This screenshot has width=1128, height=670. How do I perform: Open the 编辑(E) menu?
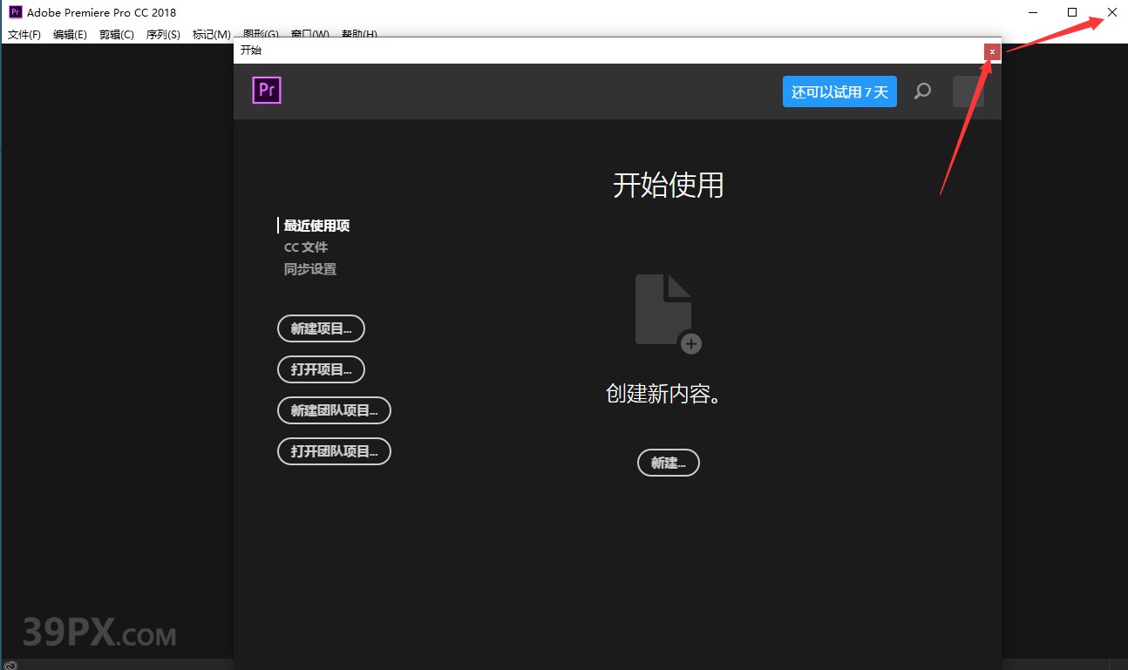coord(70,34)
